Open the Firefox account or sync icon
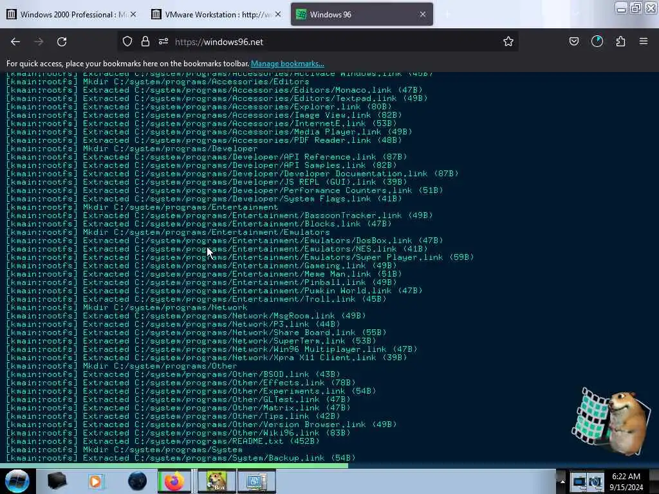This screenshot has height=494, width=659. [597, 42]
